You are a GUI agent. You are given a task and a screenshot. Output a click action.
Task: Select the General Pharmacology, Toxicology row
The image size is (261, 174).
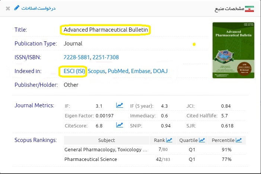click(106, 150)
